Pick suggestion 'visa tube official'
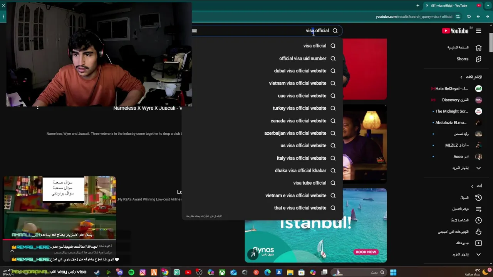The image size is (493, 277). tap(262, 183)
